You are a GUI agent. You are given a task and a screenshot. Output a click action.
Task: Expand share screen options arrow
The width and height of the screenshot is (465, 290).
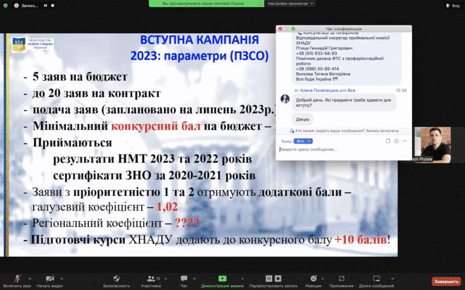pos(242,279)
